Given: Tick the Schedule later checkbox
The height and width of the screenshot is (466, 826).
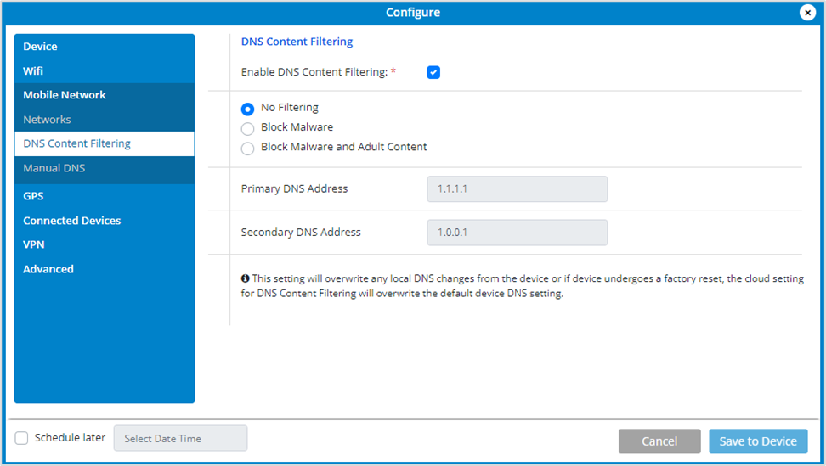Looking at the screenshot, I should (21, 438).
